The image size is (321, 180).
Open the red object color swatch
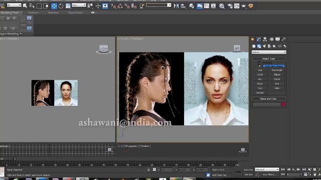[283, 104]
